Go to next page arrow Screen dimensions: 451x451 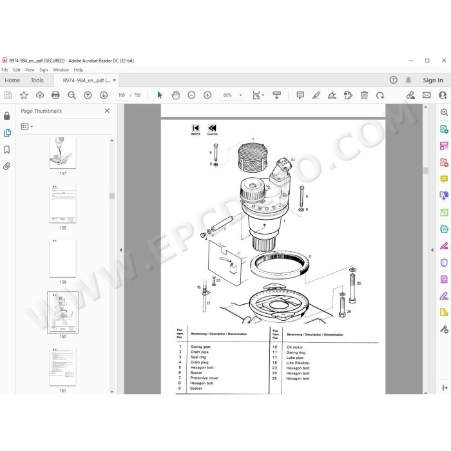click(104, 95)
